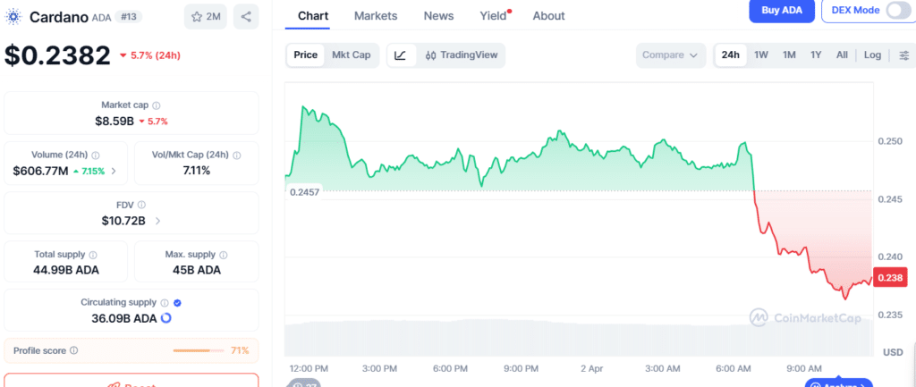Click the star watchlist button showing 2M
Image resolution: width=916 pixels, height=387 pixels.
[206, 16]
